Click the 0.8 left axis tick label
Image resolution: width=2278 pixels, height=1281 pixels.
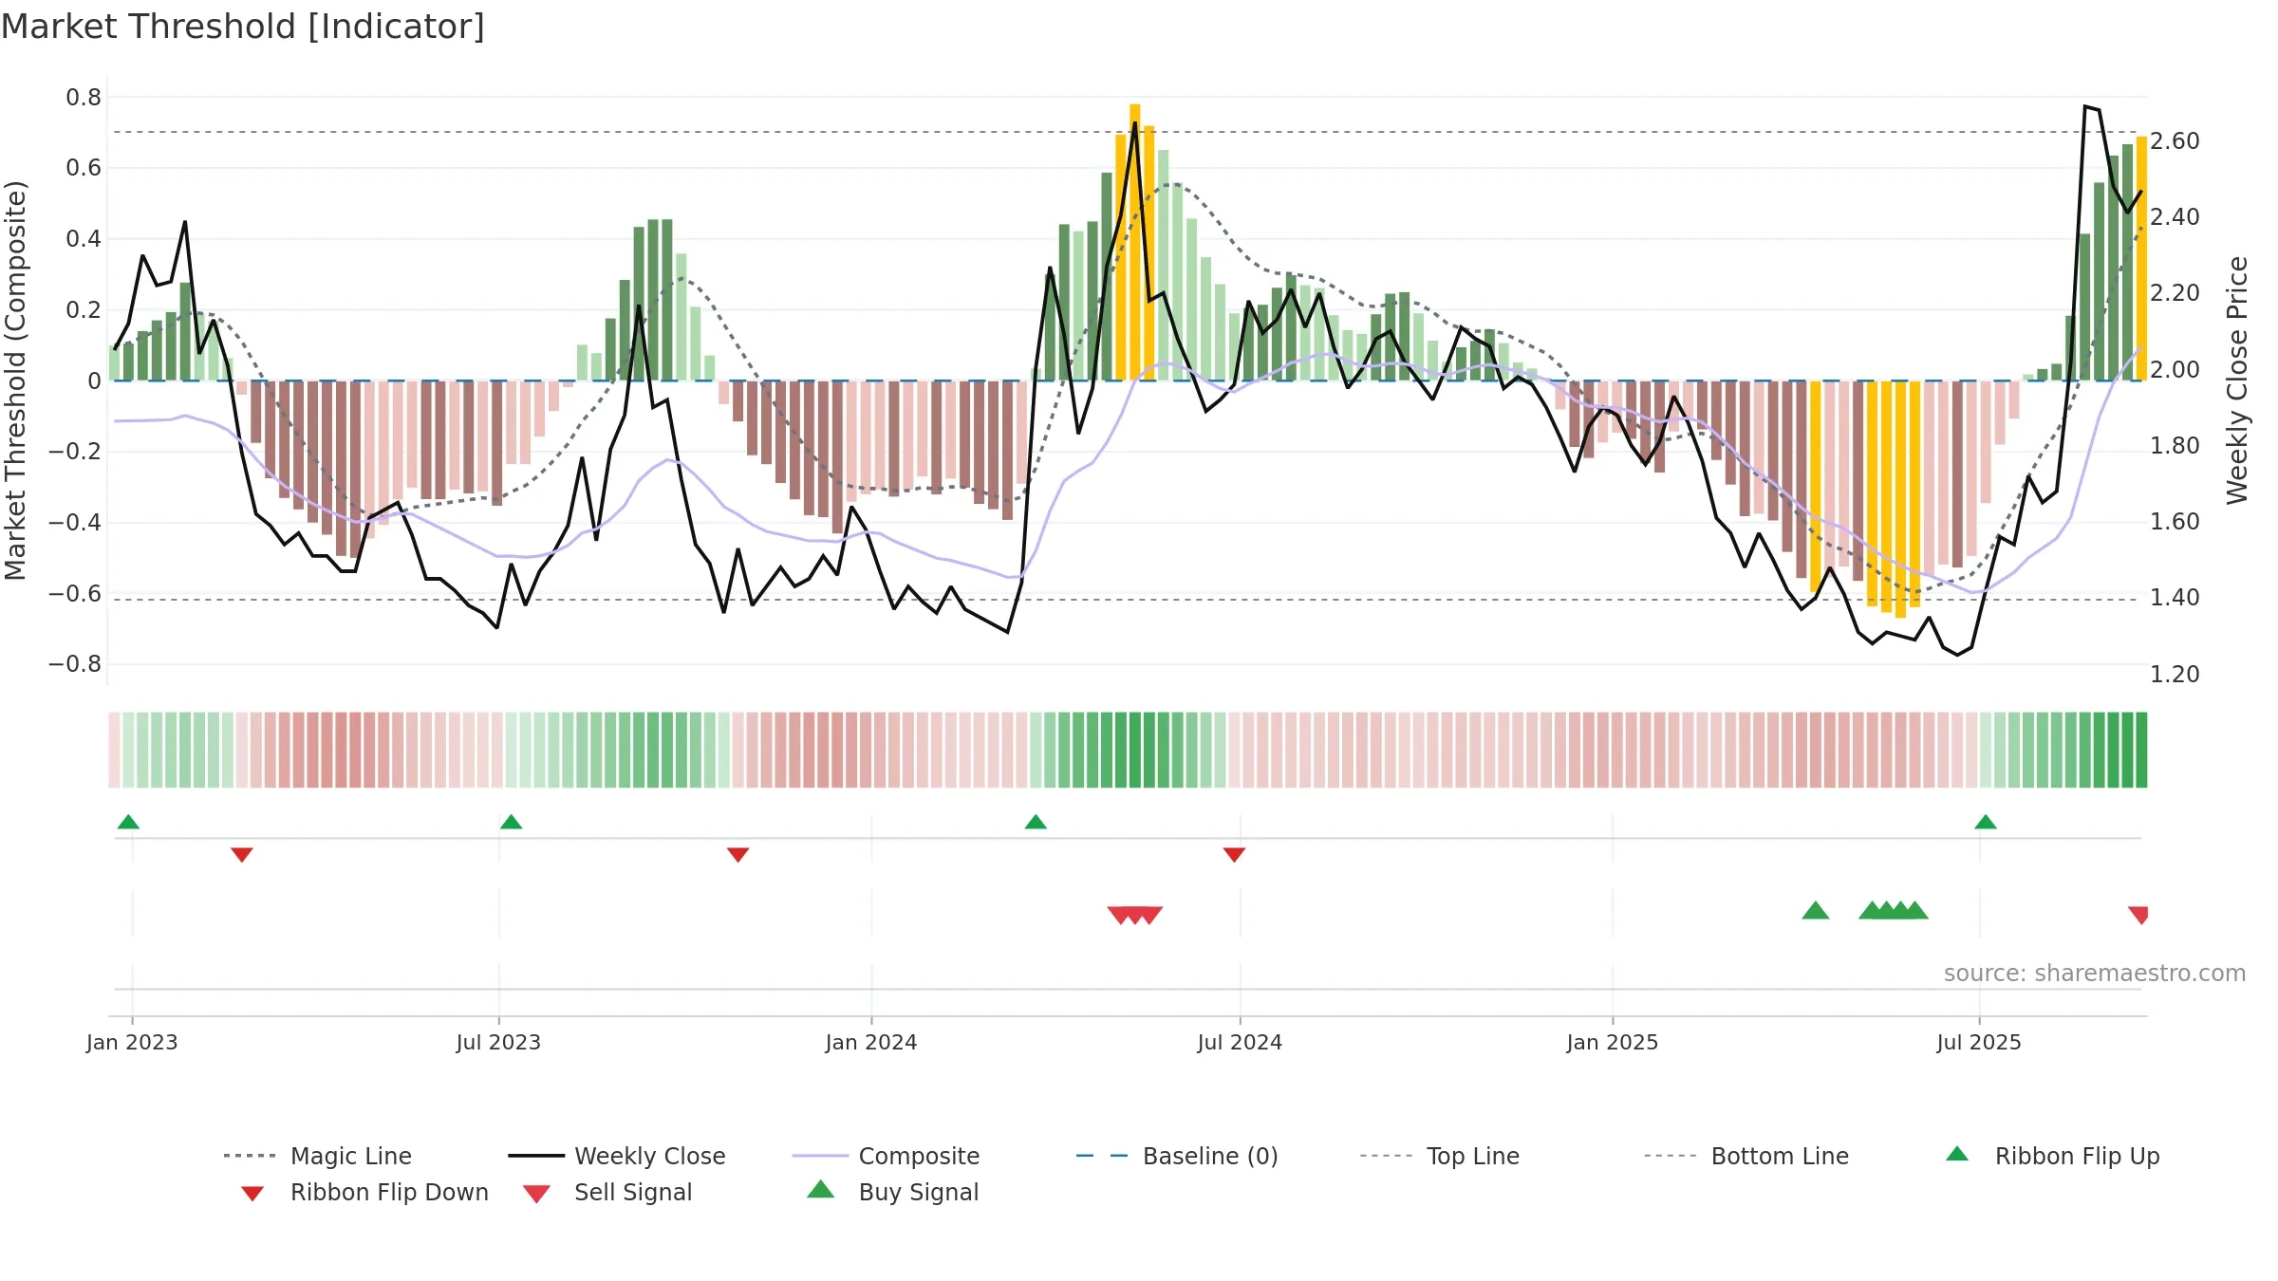(x=84, y=98)
